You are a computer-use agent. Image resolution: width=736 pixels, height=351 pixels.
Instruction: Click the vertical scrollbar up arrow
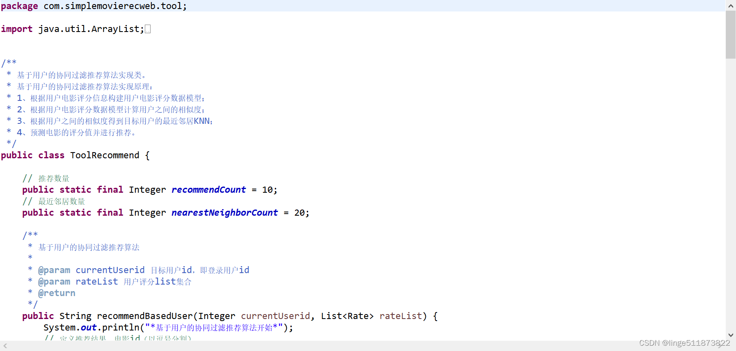click(731, 6)
